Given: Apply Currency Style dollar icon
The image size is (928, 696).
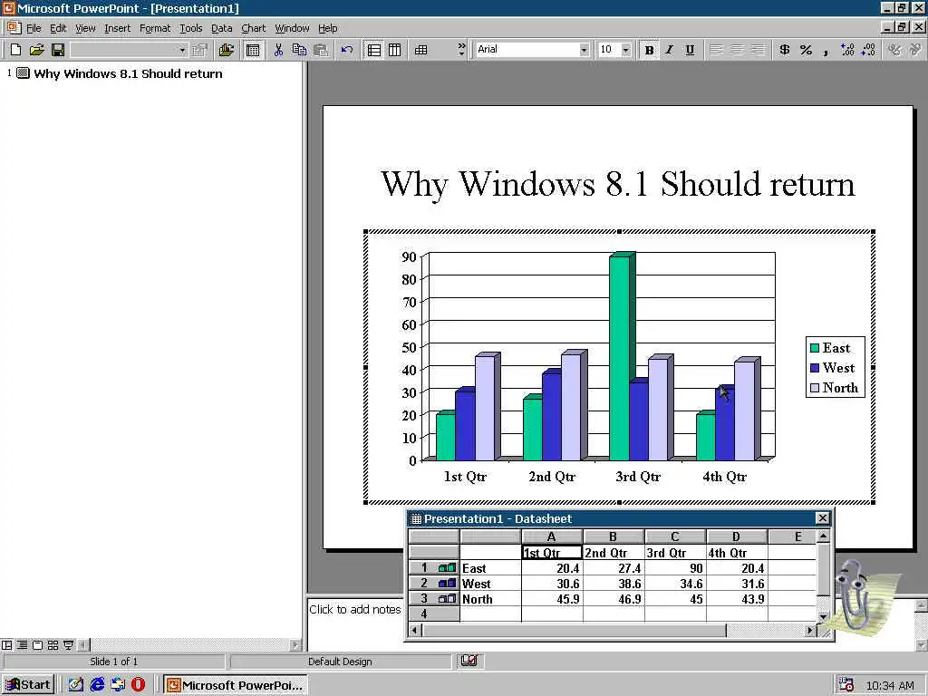Looking at the screenshot, I should coord(785,50).
